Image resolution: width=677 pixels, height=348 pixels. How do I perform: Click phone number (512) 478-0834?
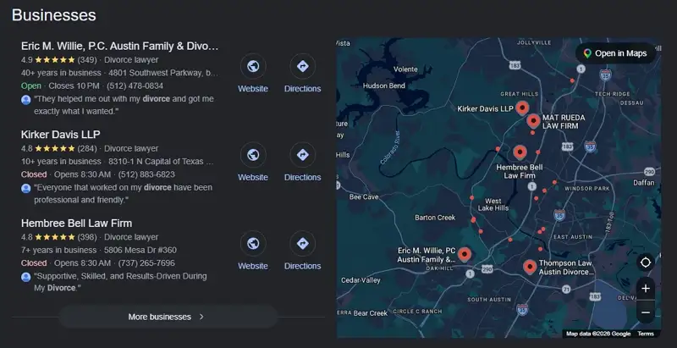tap(135, 86)
